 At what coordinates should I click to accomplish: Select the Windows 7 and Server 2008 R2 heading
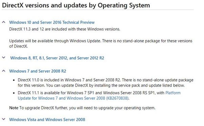tap(38, 71)
